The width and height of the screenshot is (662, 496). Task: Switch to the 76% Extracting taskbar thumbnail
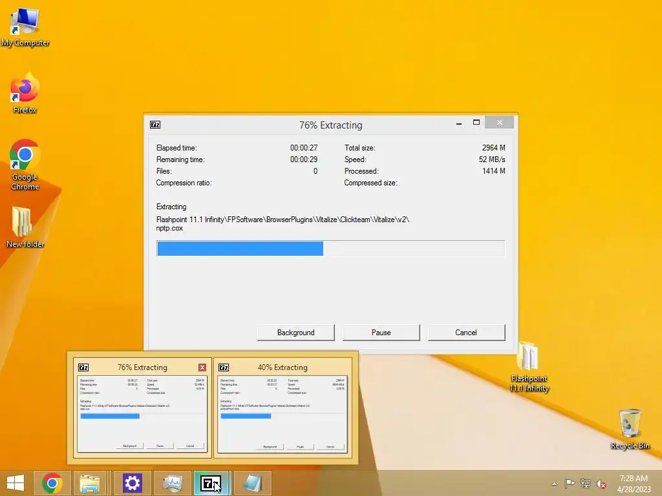[142, 408]
